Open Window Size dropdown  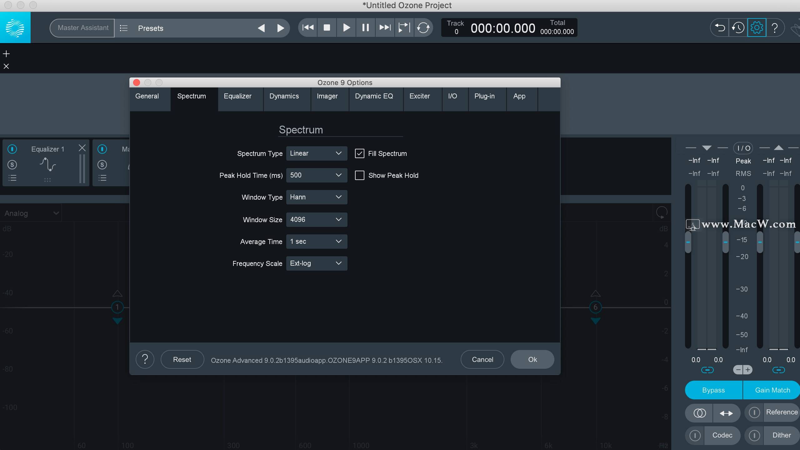[x=317, y=220]
